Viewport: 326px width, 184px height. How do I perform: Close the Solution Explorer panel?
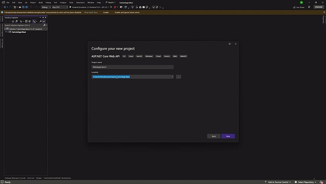tap(46, 18)
